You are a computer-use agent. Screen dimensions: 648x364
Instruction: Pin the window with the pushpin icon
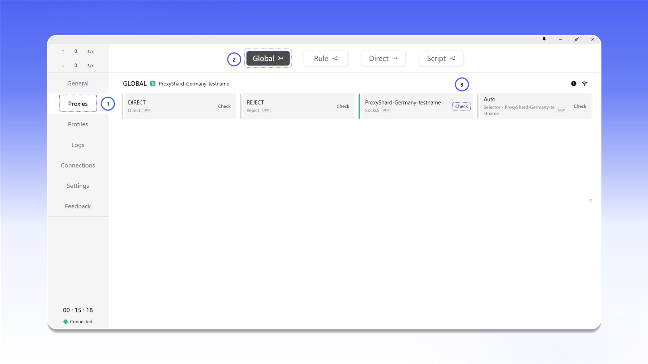pyautogui.click(x=544, y=39)
